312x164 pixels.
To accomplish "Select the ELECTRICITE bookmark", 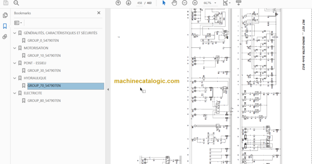I will 33,93.
